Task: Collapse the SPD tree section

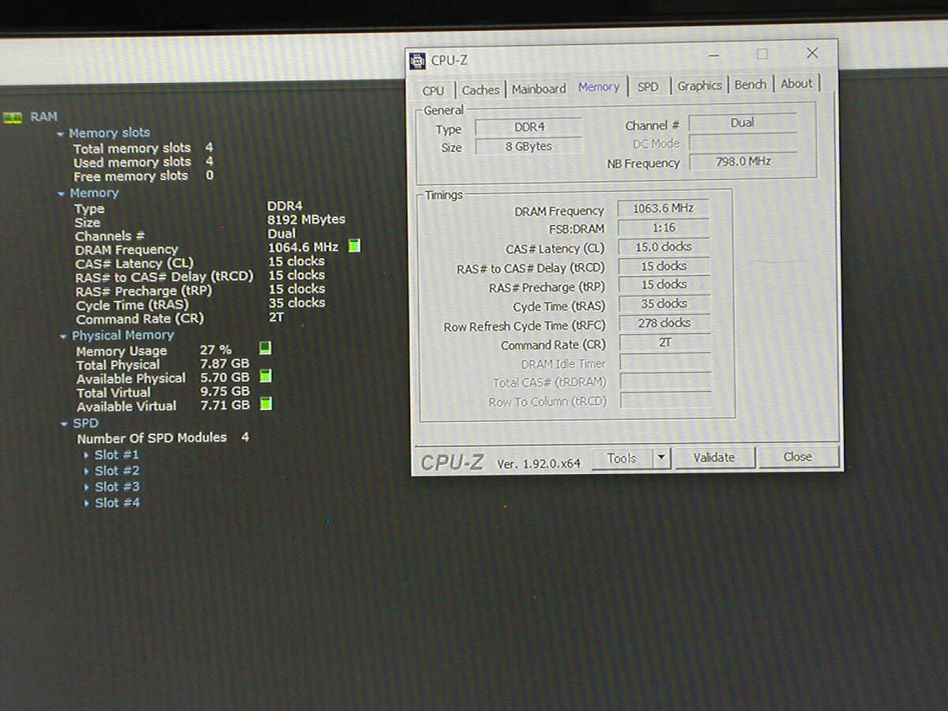Action: tap(65, 423)
